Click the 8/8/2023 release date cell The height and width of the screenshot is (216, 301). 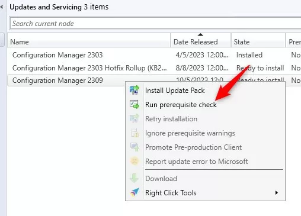(x=202, y=68)
